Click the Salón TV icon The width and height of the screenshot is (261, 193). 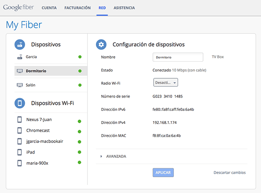(x=20, y=85)
